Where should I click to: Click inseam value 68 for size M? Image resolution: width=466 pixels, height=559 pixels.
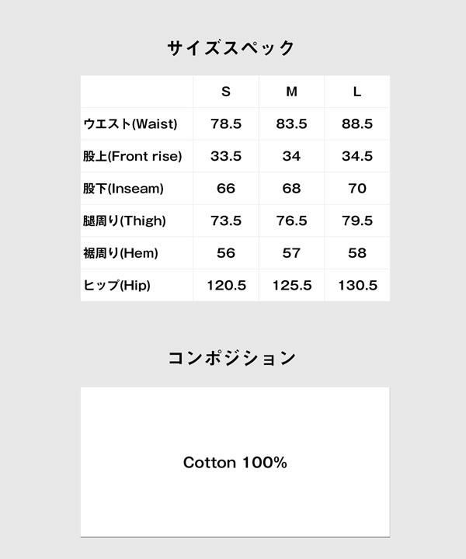point(292,189)
